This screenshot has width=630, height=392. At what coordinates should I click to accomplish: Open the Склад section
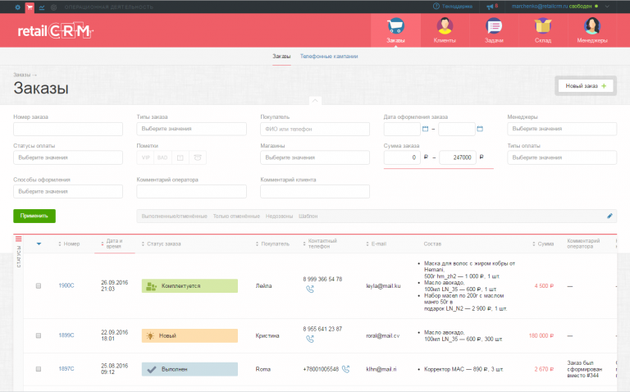click(x=543, y=30)
